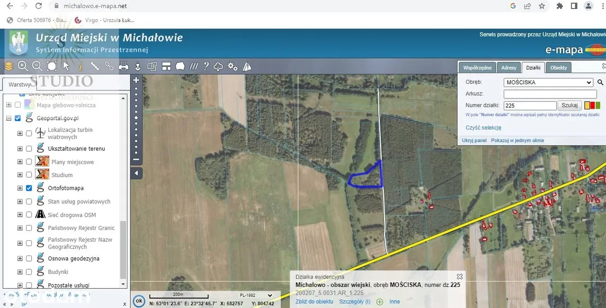
Task: Click the cloud download icon
Action: click(218, 66)
